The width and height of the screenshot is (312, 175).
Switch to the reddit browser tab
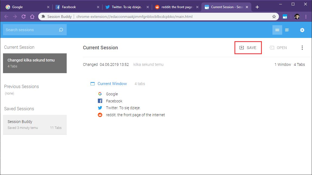tap(176, 7)
